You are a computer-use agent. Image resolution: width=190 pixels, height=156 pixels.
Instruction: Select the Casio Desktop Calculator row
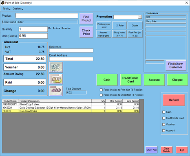[x=71, y=108]
